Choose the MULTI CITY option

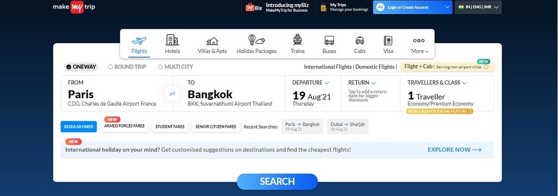[x=176, y=67]
